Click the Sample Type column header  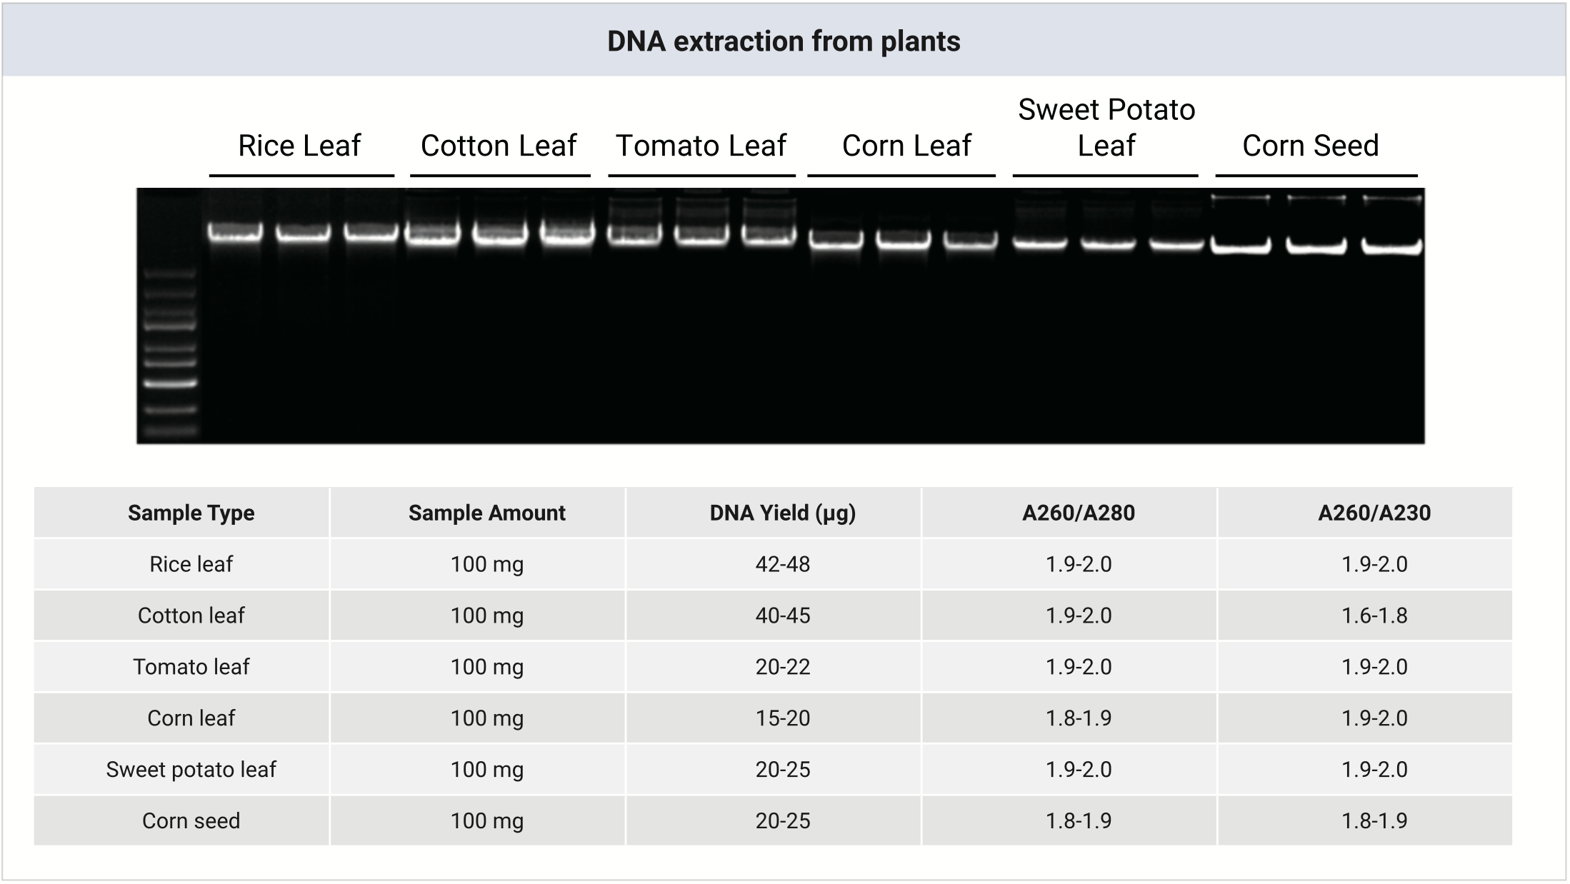pyautogui.click(x=191, y=513)
